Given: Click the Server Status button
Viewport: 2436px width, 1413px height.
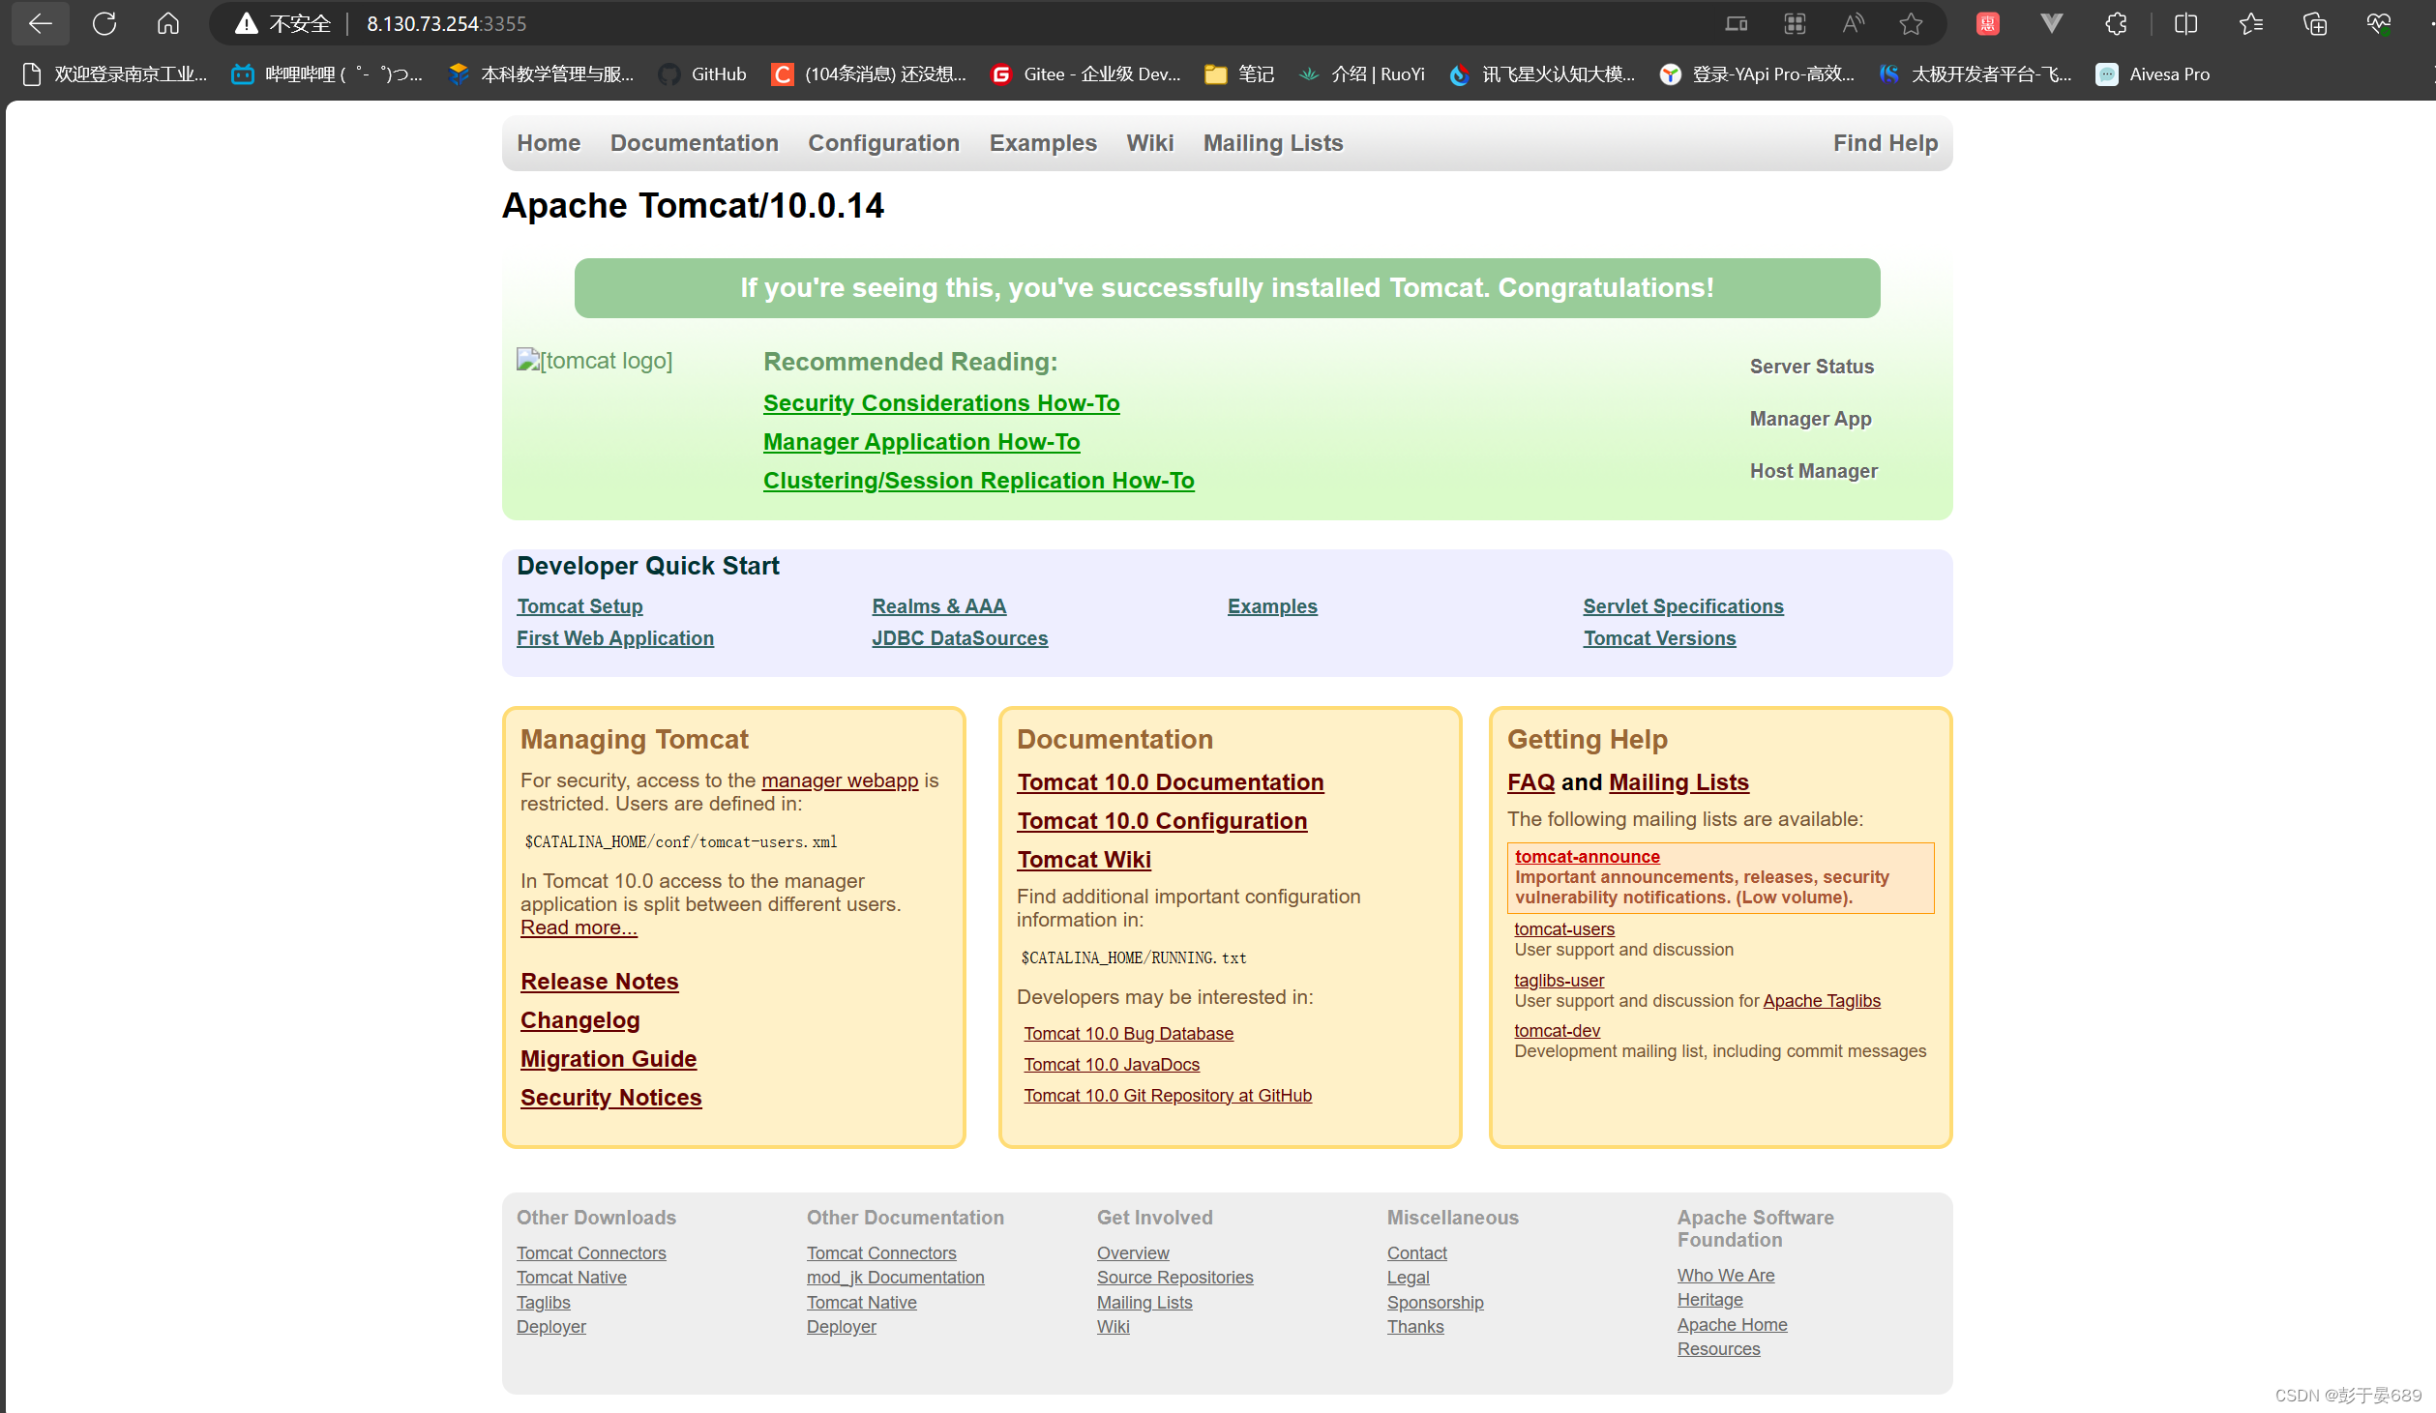Looking at the screenshot, I should [1812, 367].
